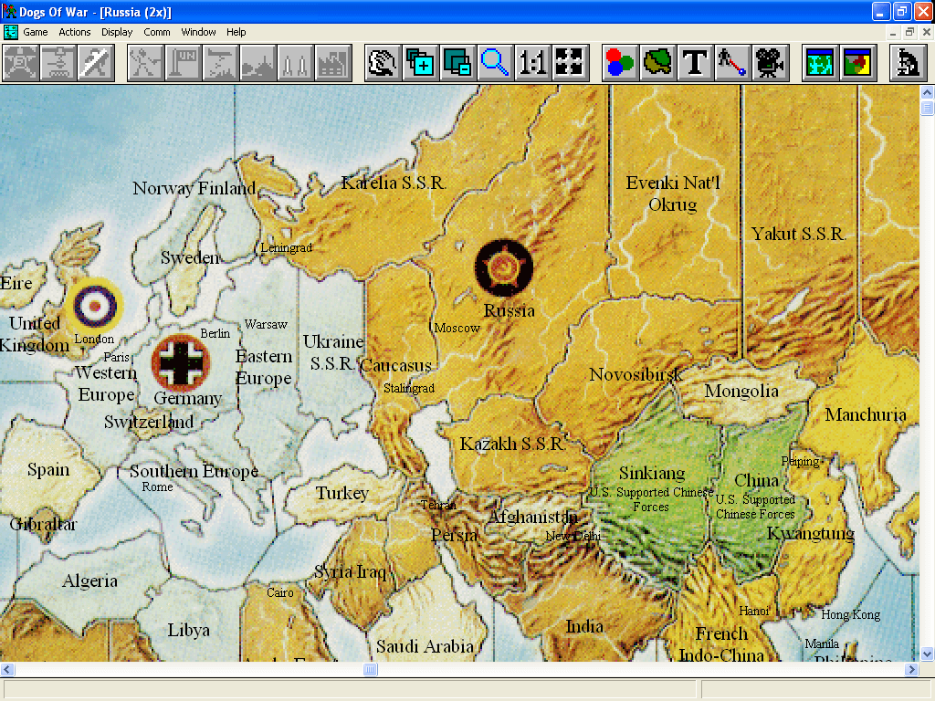Click the horizontal scrollbar thumb

[x=371, y=669]
